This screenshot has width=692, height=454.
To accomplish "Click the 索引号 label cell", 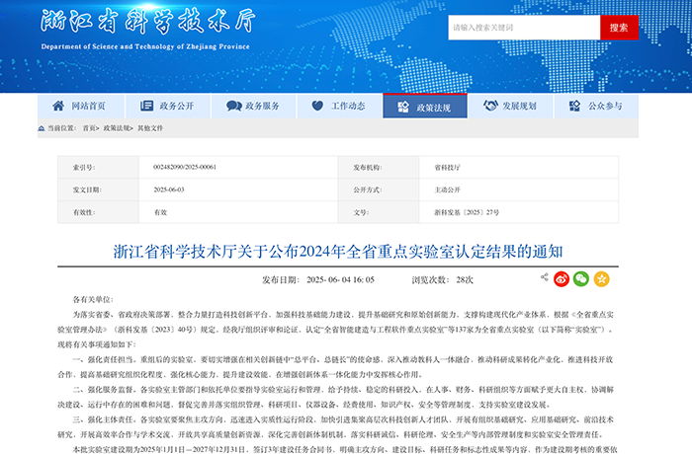I will click(x=99, y=167).
